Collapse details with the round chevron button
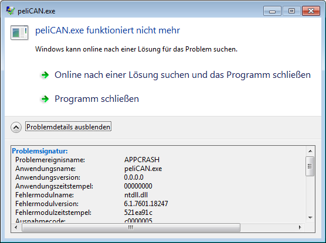 click(16, 127)
